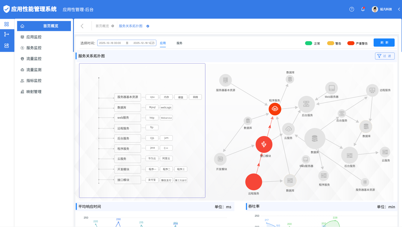Switch to the 服务 tab
The height and width of the screenshot is (227, 402).
179,43
